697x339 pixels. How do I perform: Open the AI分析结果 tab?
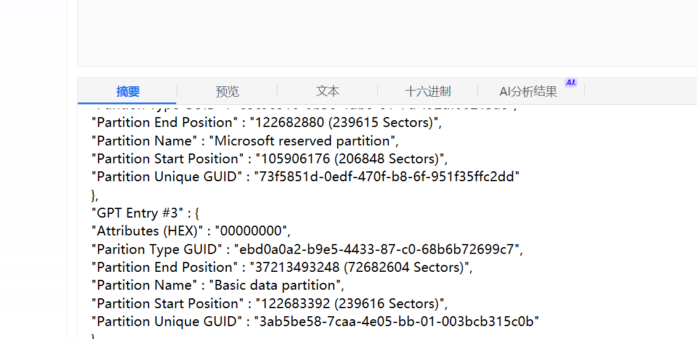[528, 91]
